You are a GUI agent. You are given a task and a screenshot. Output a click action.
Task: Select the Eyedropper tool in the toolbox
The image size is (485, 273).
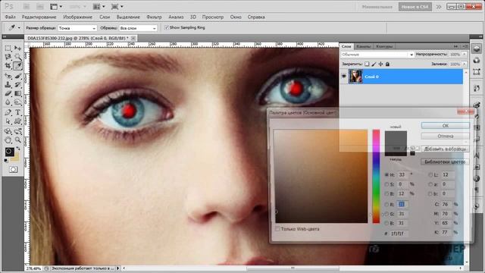(18, 66)
